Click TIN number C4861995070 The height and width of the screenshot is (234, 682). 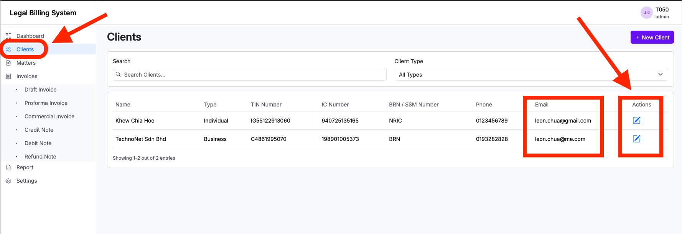click(x=269, y=139)
